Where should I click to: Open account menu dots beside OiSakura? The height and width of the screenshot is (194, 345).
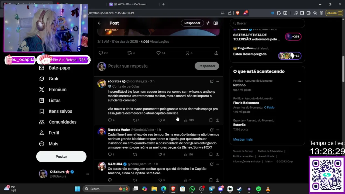tap(87, 174)
